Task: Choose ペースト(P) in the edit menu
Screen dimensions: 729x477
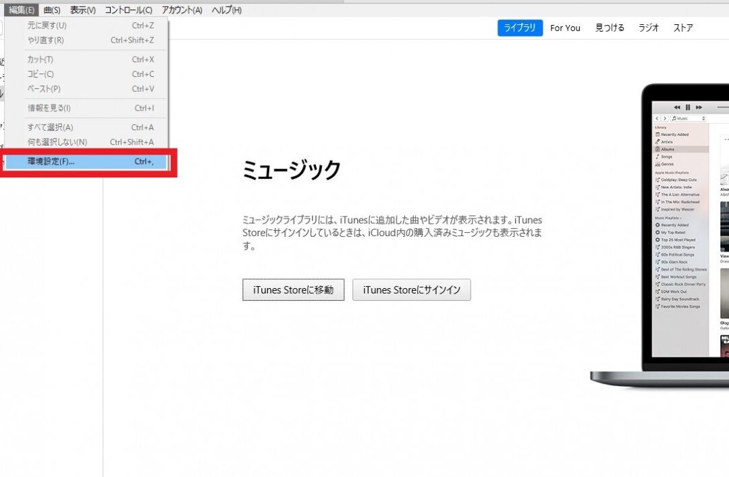Action: [x=86, y=89]
